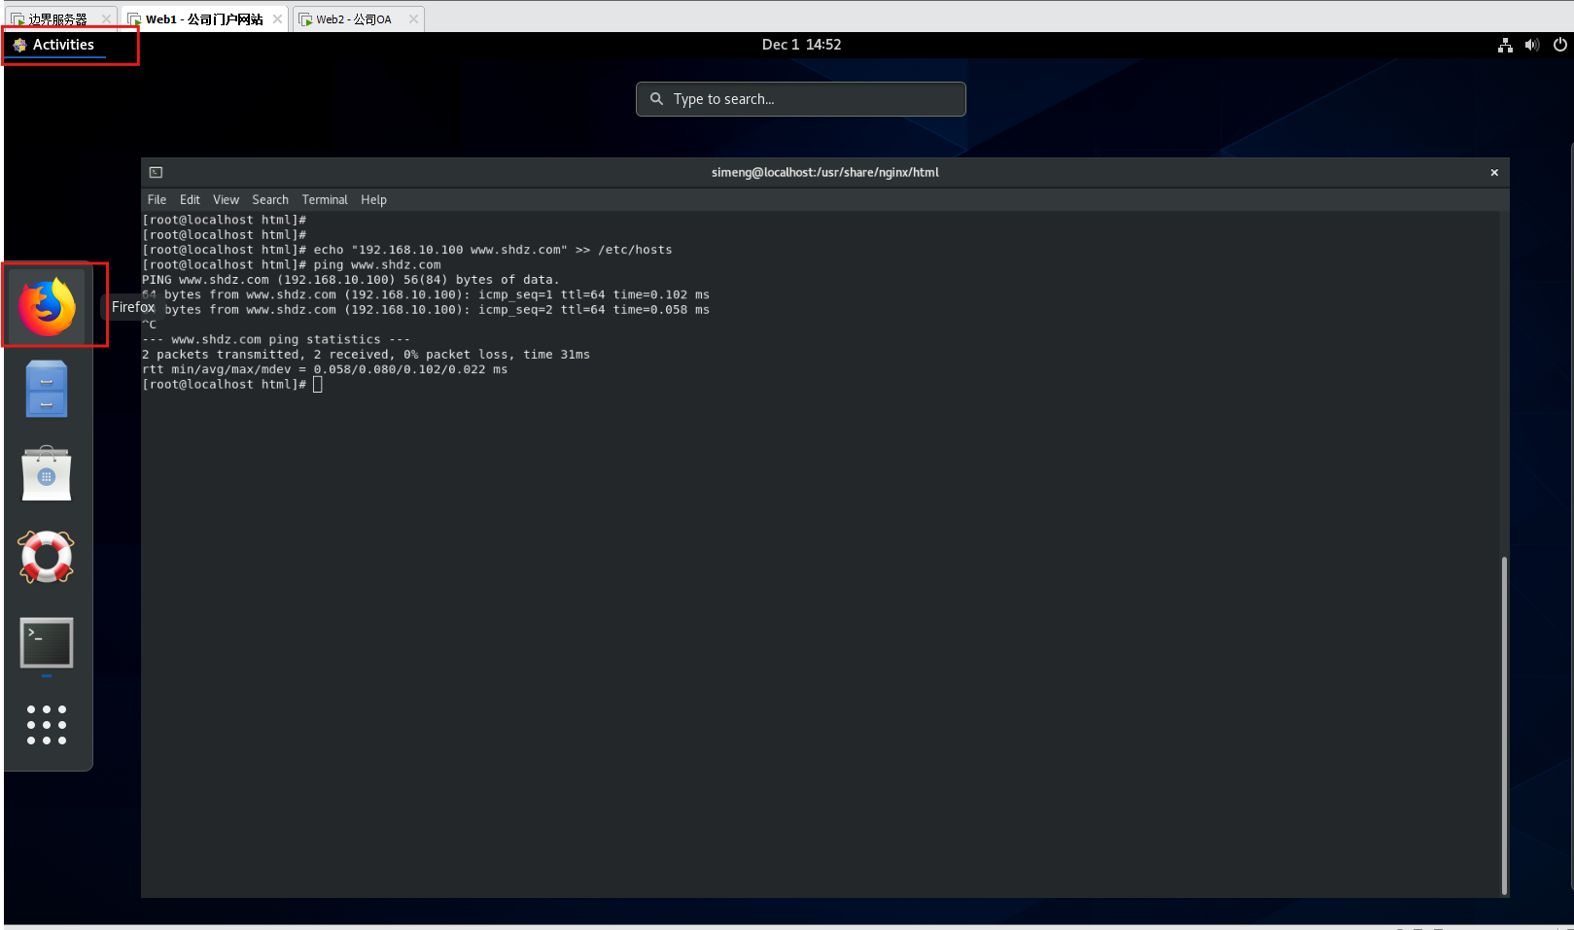The image size is (1574, 930).
Task: Click the Activities button
Action: pos(63,45)
